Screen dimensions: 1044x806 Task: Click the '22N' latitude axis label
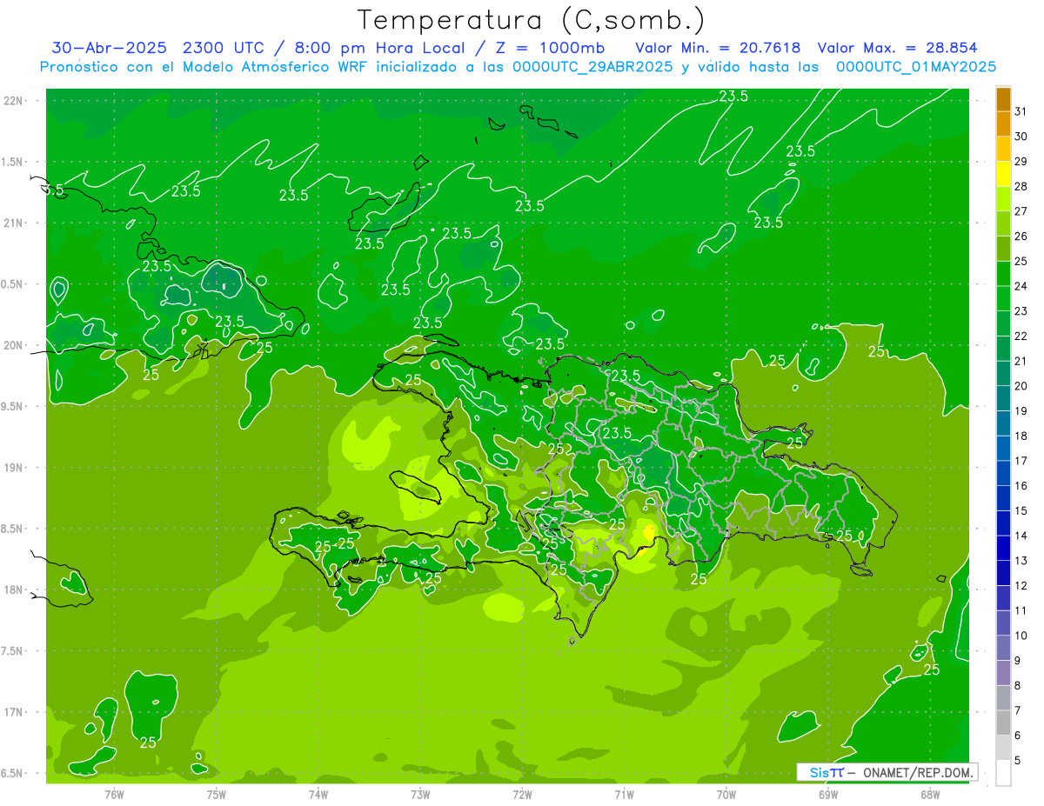click(14, 101)
